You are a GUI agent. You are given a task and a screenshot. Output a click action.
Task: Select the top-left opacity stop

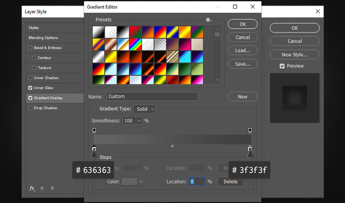coord(94,130)
